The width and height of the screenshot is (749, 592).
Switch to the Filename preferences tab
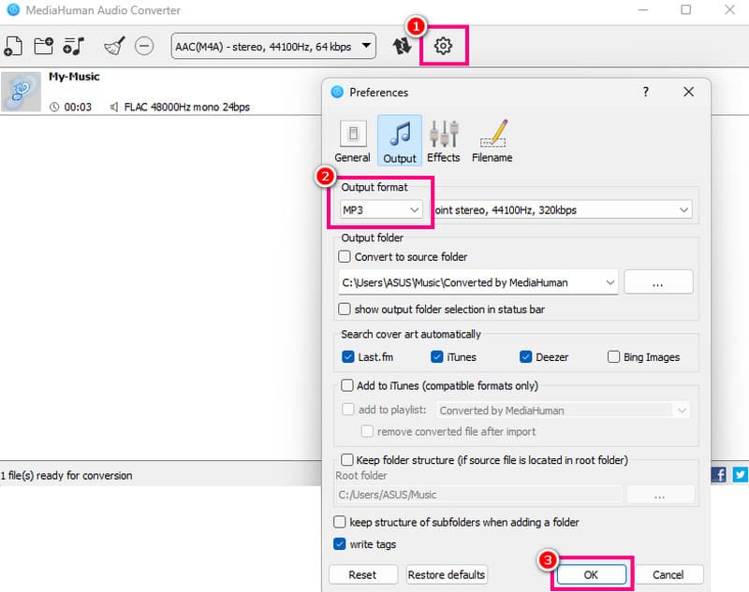click(x=492, y=141)
